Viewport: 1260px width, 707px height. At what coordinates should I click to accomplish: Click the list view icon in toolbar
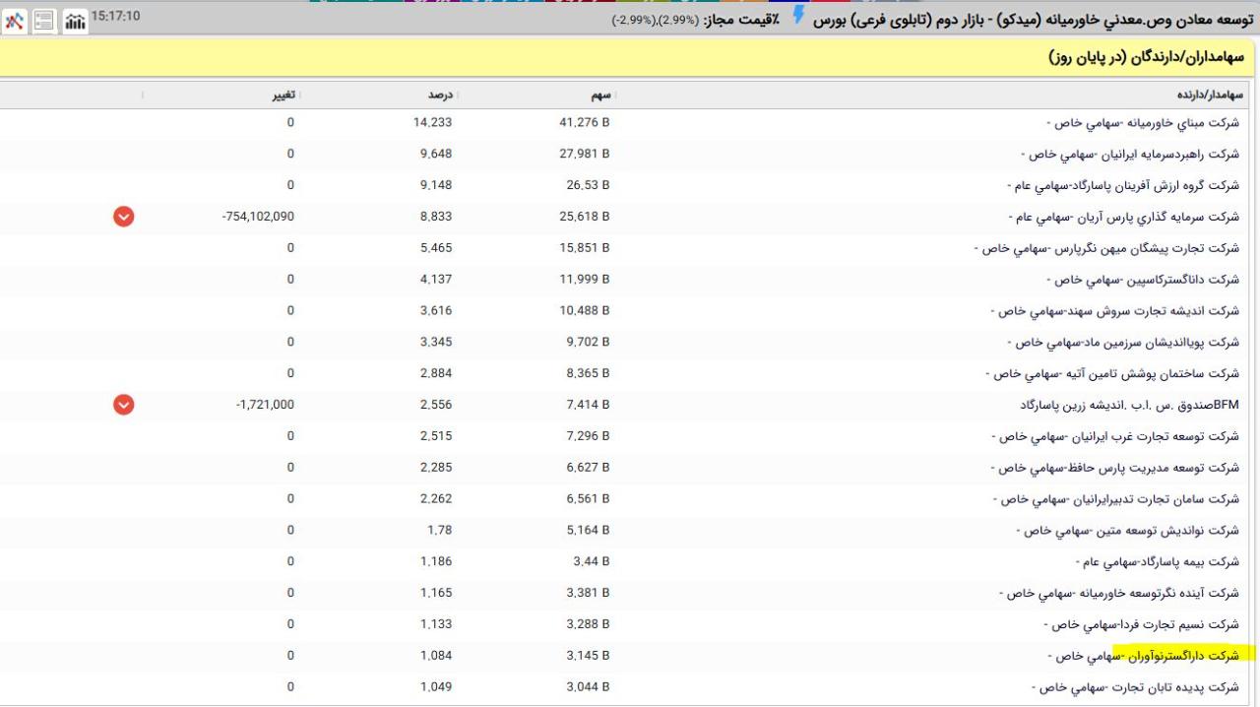[44, 21]
